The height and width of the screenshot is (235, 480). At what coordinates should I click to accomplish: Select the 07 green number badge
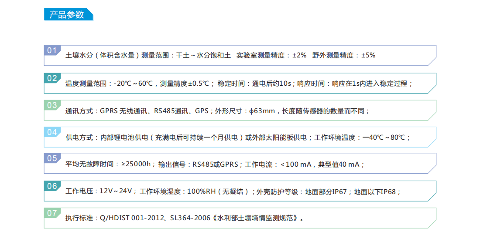pos(52,213)
